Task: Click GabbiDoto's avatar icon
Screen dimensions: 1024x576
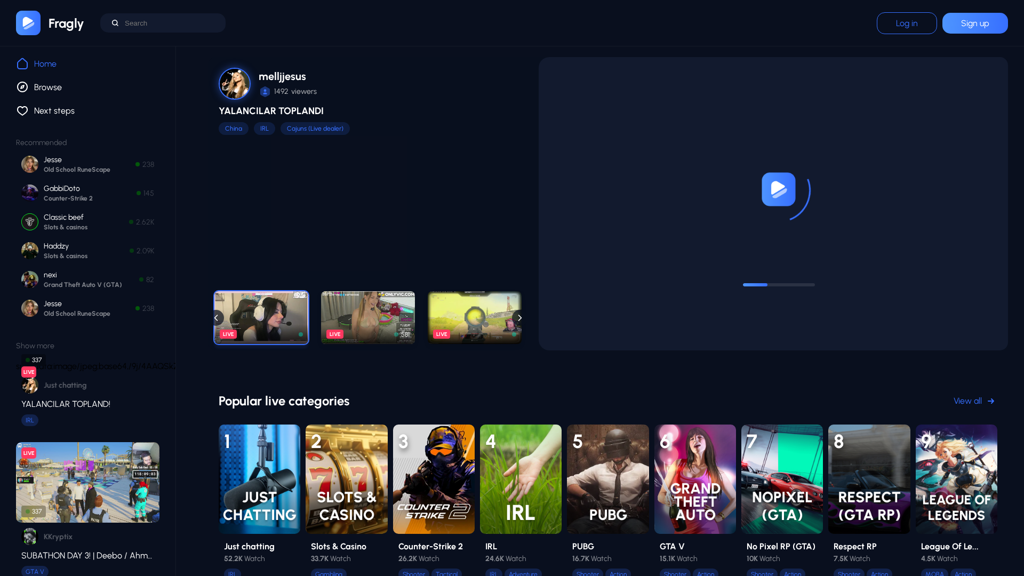Action: [30, 193]
